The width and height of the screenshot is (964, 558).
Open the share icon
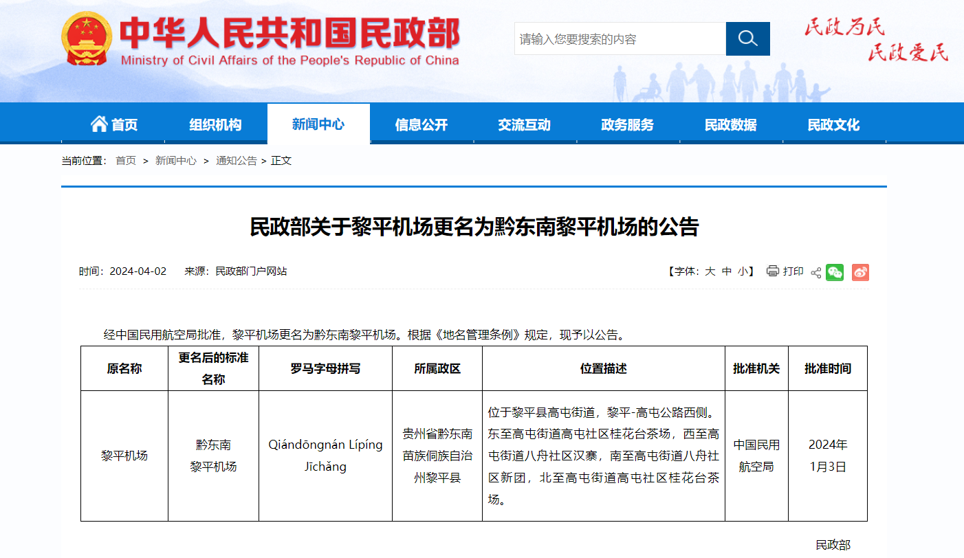816,272
